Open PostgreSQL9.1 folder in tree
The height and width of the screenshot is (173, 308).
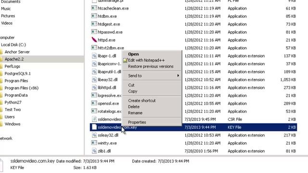click(x=18, y=74)
